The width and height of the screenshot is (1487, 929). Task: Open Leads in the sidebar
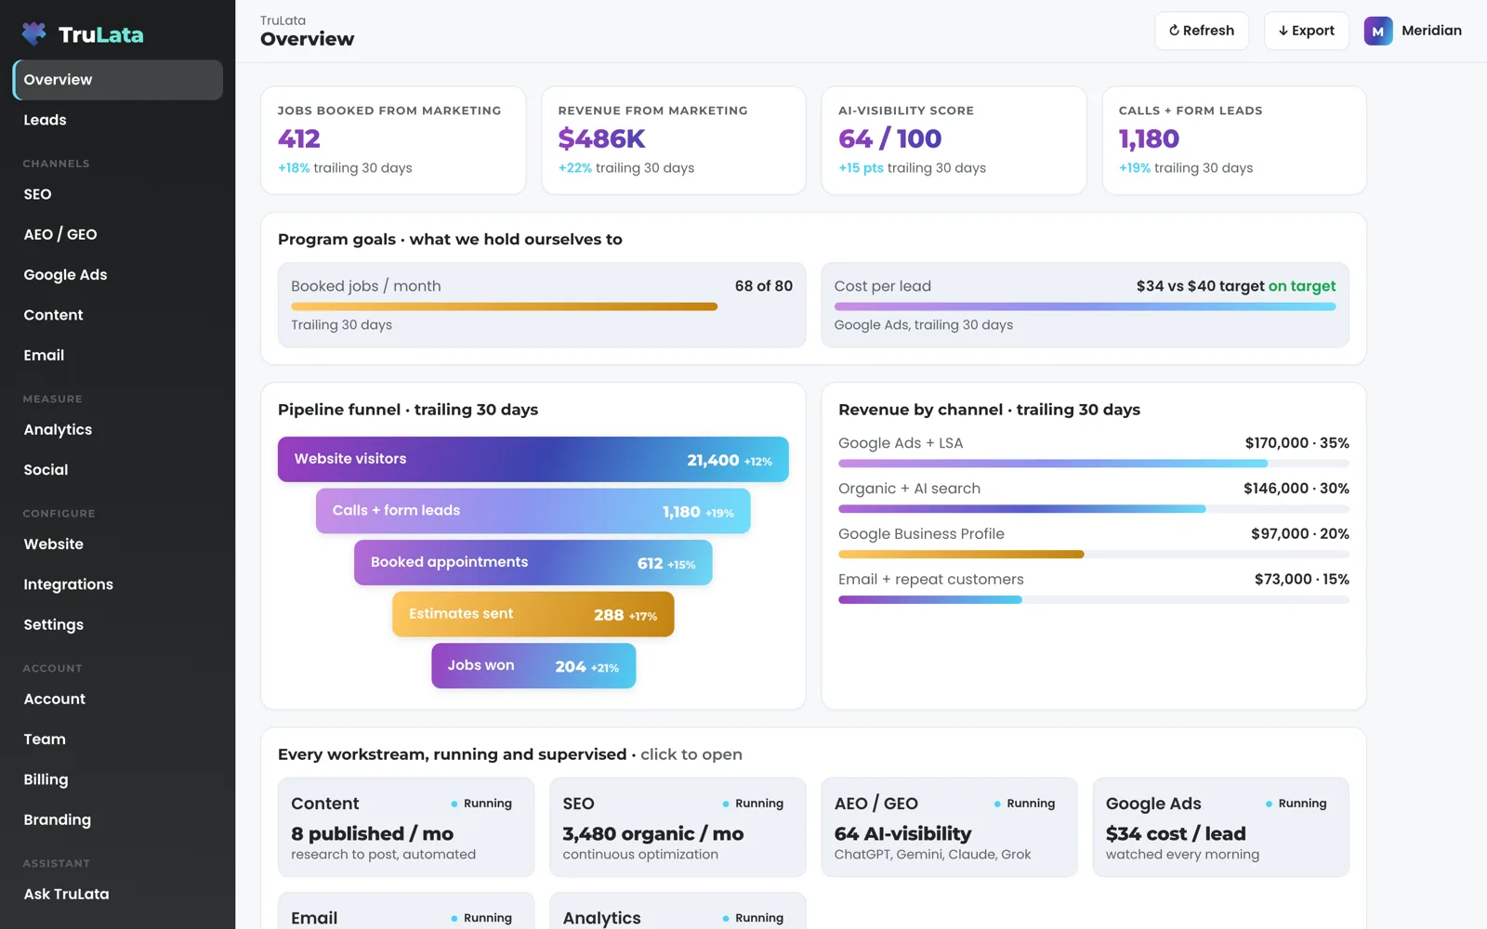point(118,120)
